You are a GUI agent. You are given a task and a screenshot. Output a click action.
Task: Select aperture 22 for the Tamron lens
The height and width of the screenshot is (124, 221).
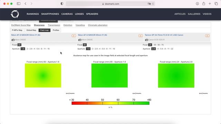[x=172, y=49]
